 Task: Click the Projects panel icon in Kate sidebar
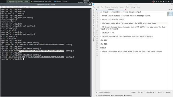click(x=94, y=26)
